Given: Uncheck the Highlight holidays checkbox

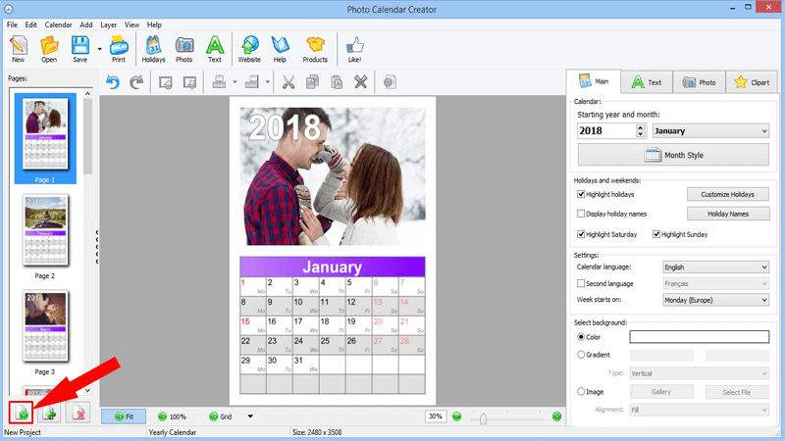Looking at the screenshot, I should click(x=581, y=194).
